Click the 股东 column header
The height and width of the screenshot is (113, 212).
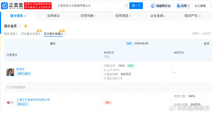53,44
